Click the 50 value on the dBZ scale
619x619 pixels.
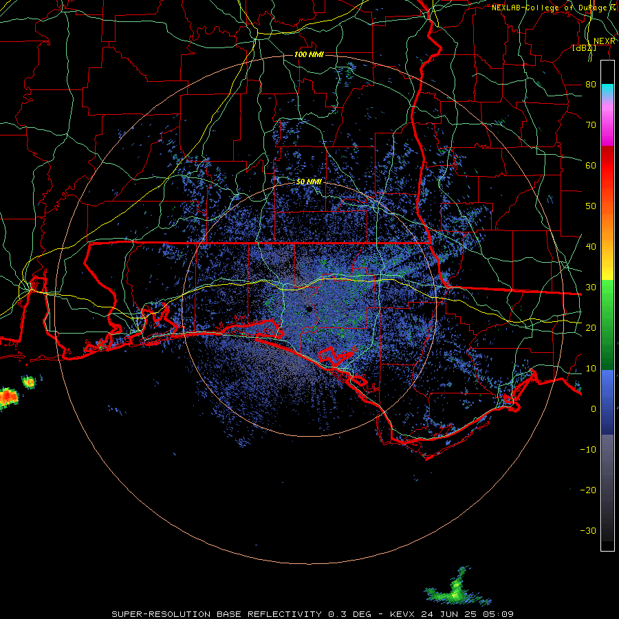(591, 206)
